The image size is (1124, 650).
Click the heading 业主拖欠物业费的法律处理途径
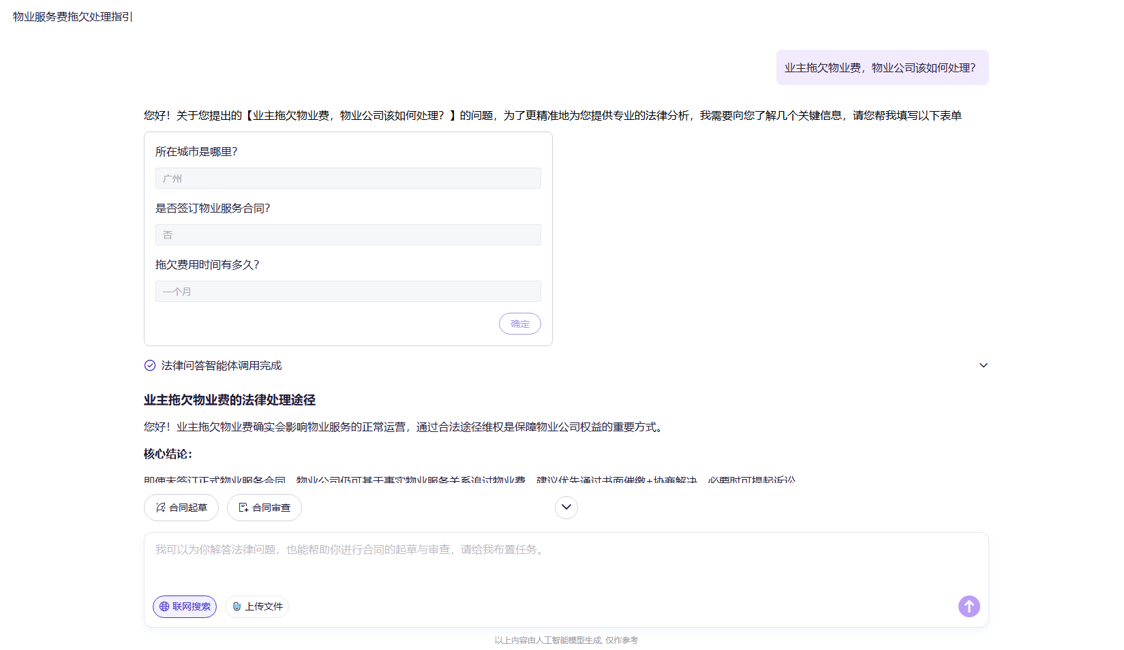pos(230,400)
